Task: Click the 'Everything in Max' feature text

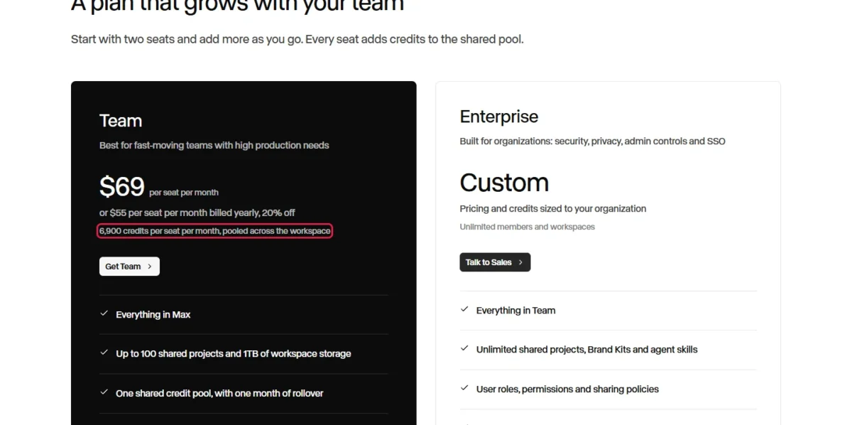Action: tap(153, 314)
